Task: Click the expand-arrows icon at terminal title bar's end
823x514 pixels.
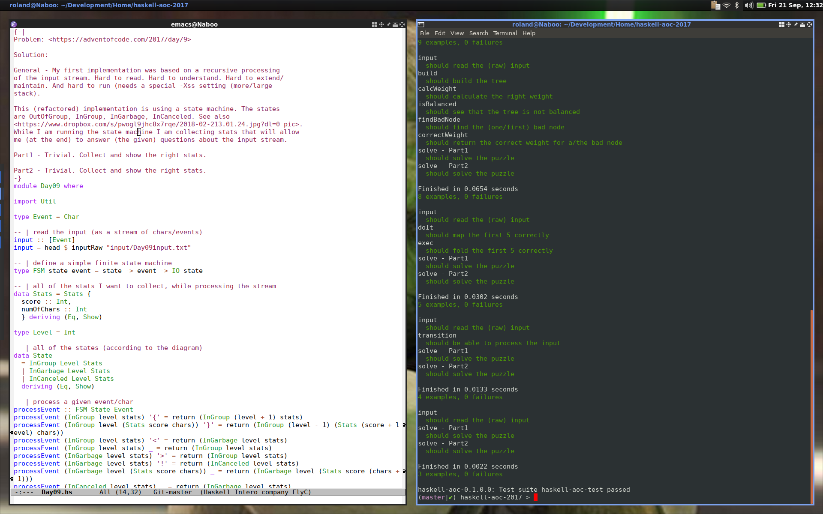Action: [809, 24]
